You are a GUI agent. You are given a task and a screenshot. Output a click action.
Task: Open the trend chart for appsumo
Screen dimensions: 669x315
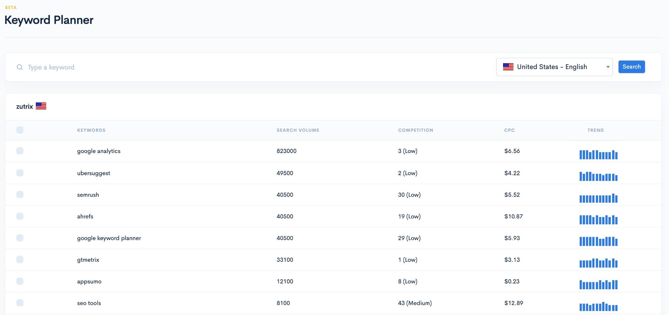[x=598, y=285]
